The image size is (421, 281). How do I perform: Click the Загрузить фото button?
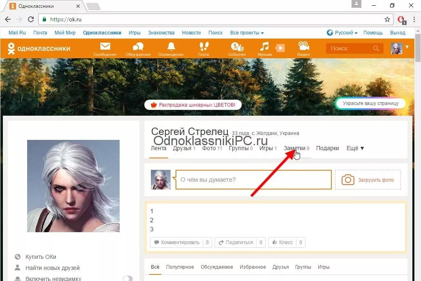[x=368, y=180]
